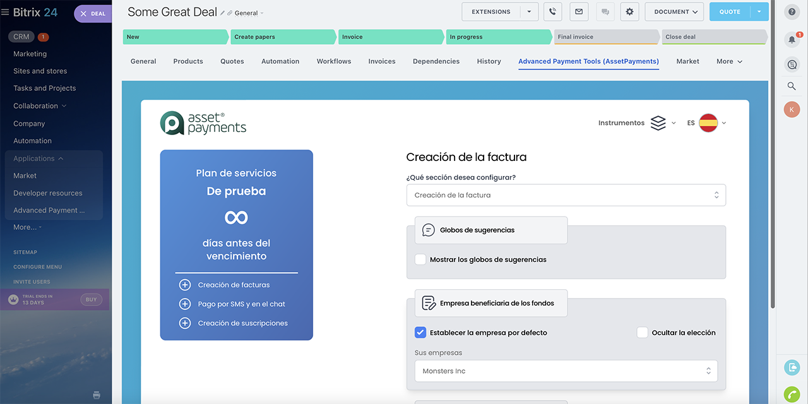Open the ES language dropdown
Viewport: 808px width, 404px height.
[706, 123]
